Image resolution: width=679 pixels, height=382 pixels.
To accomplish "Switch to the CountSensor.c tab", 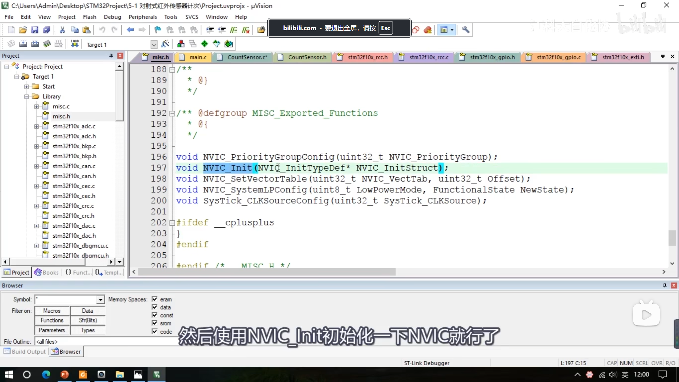I will [247, 57].
